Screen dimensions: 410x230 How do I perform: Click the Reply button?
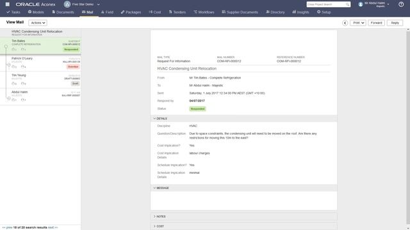point(395,23)
